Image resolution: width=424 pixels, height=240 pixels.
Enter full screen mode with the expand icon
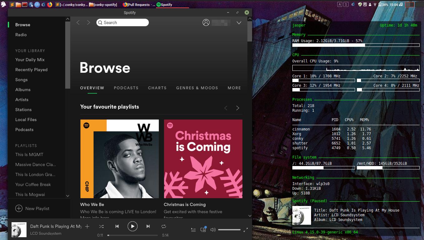pyautogui.click(x=246, y=230)
